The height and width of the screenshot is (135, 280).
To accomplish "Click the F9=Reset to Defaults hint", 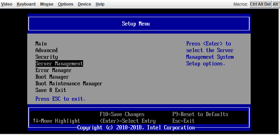I will coord(200,114).
